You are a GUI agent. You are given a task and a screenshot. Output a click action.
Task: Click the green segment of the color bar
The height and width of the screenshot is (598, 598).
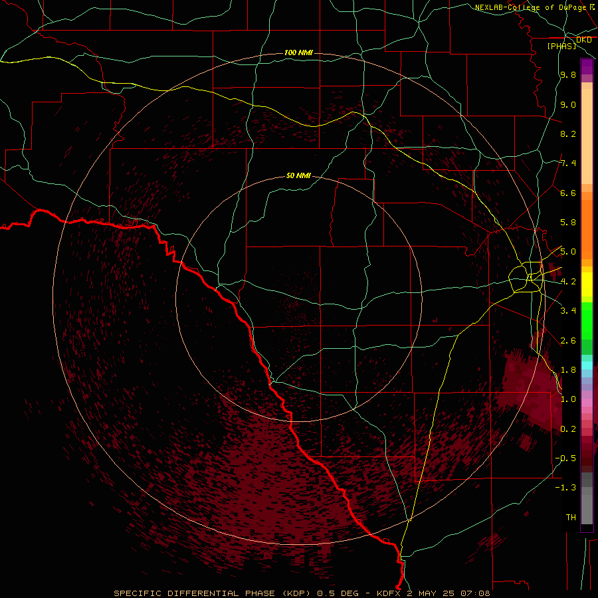click(587, 320)
